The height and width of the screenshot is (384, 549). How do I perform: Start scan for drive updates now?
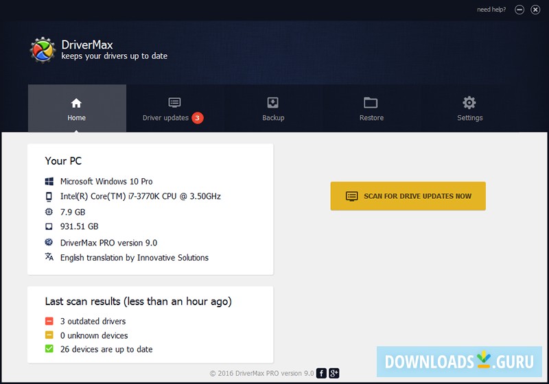408,196
